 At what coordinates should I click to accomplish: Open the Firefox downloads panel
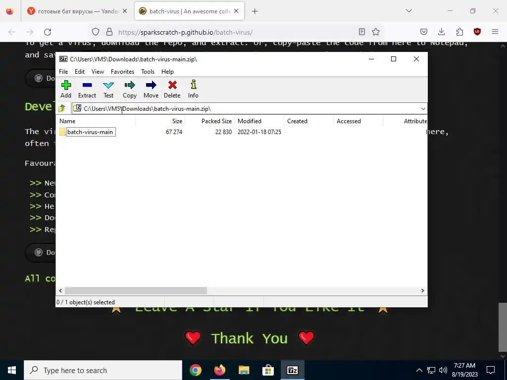coord(441,32)
